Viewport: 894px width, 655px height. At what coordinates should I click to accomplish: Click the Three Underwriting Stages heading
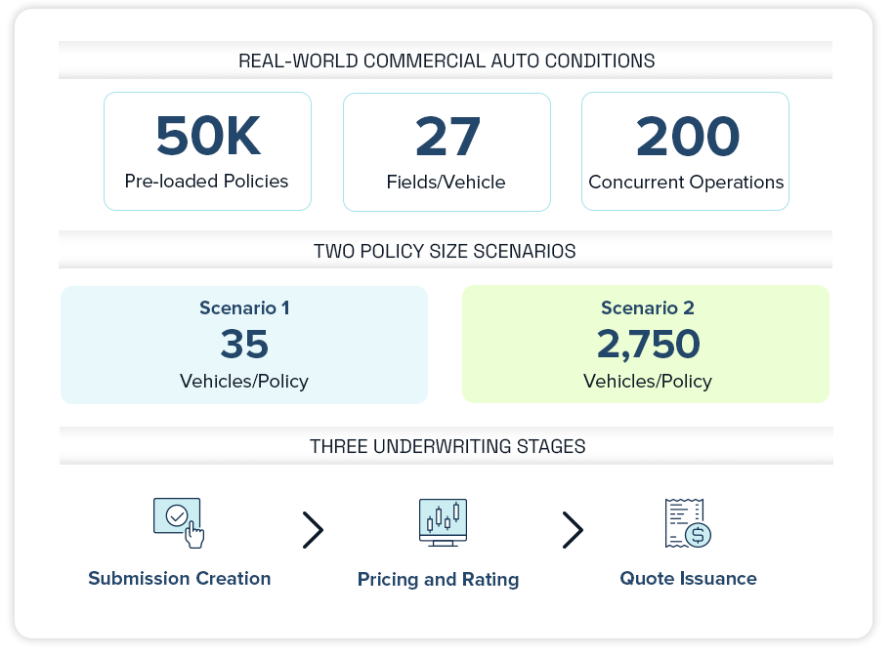(447, 447)
